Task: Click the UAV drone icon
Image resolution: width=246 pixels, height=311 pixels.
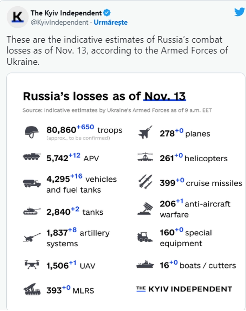Action: coord(31,265)
